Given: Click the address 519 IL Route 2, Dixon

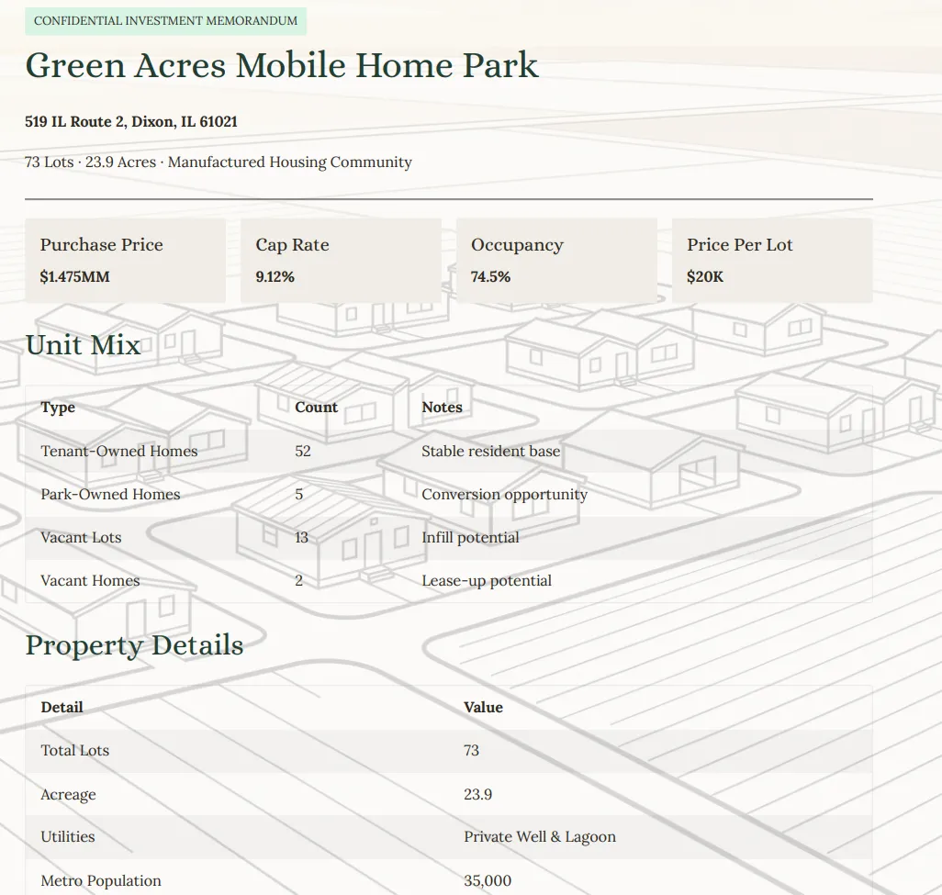Looking at the screenshot, I should pyautogui.click(x=131, y=122).
